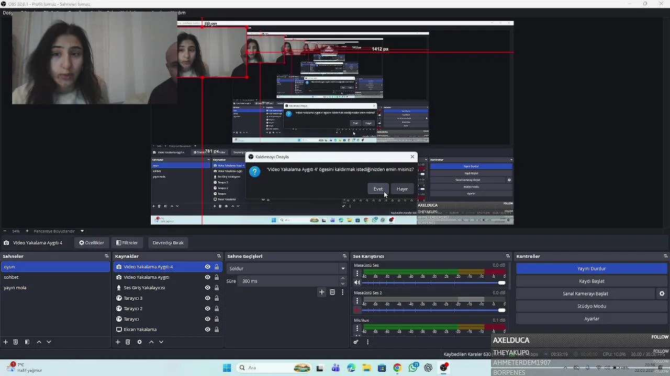Image resolution: width=670 pixels, height=376 pixels.
Task: Click Ses Giriş Yakalayıcısı microphone icon
Action: coord(119,288)
